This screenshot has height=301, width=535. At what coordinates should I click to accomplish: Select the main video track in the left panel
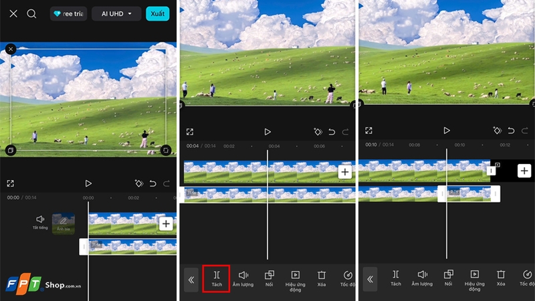click(132, 224)
